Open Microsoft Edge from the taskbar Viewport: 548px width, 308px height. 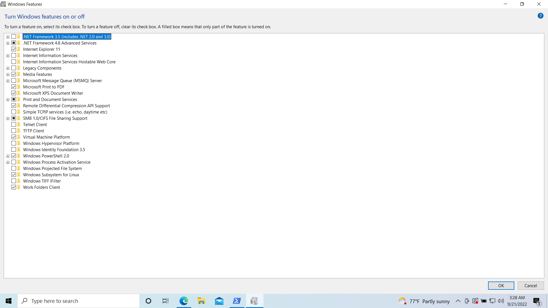(x=184, y=301)
